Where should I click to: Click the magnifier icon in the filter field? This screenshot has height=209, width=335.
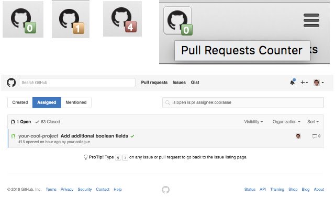(x=167, y=103)
